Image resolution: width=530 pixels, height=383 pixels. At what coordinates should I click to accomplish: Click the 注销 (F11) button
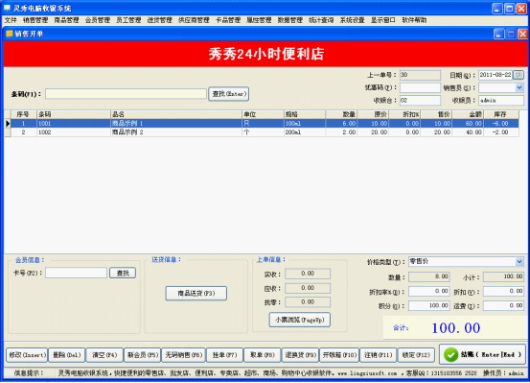click(378, 355)
